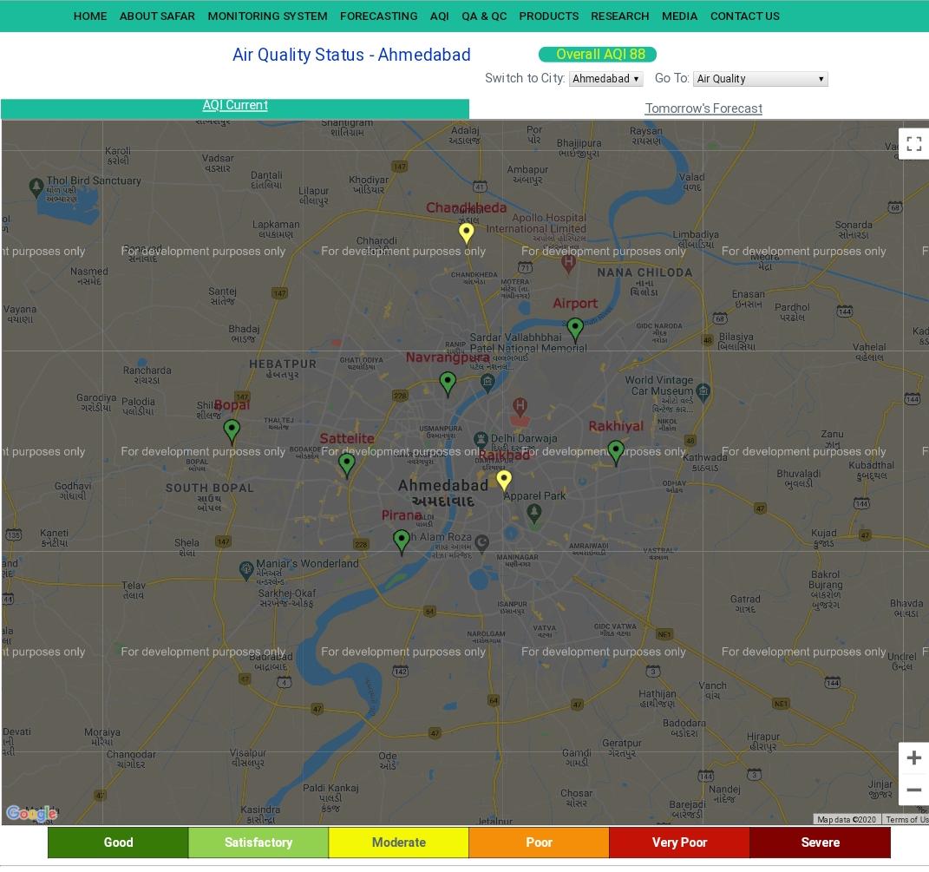This screenshot has width=929, height=872.
Task: Click the Thol Bird Sanctuary map pin
Action: coord(36,187)
